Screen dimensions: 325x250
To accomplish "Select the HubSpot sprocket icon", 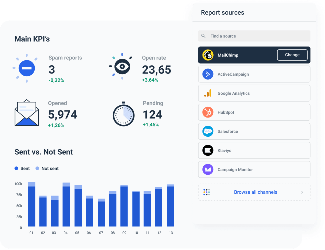I will (x=208, y=112).
